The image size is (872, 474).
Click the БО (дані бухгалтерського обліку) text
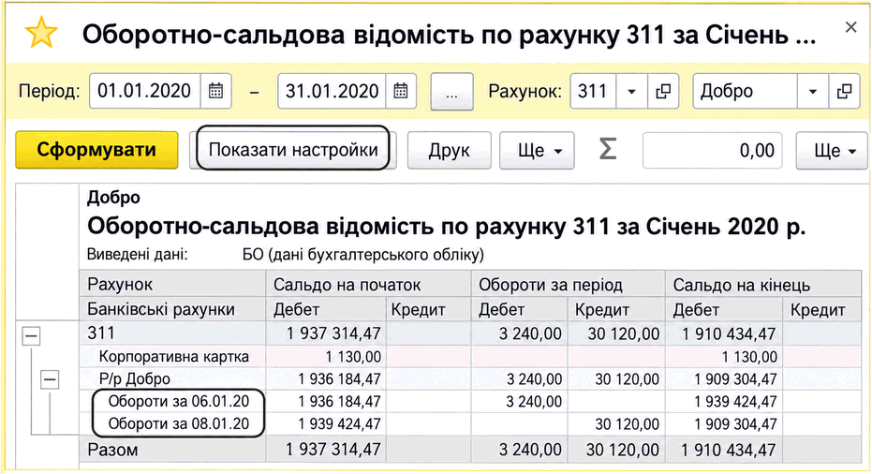pyautogui.click(x=363, y=255)
